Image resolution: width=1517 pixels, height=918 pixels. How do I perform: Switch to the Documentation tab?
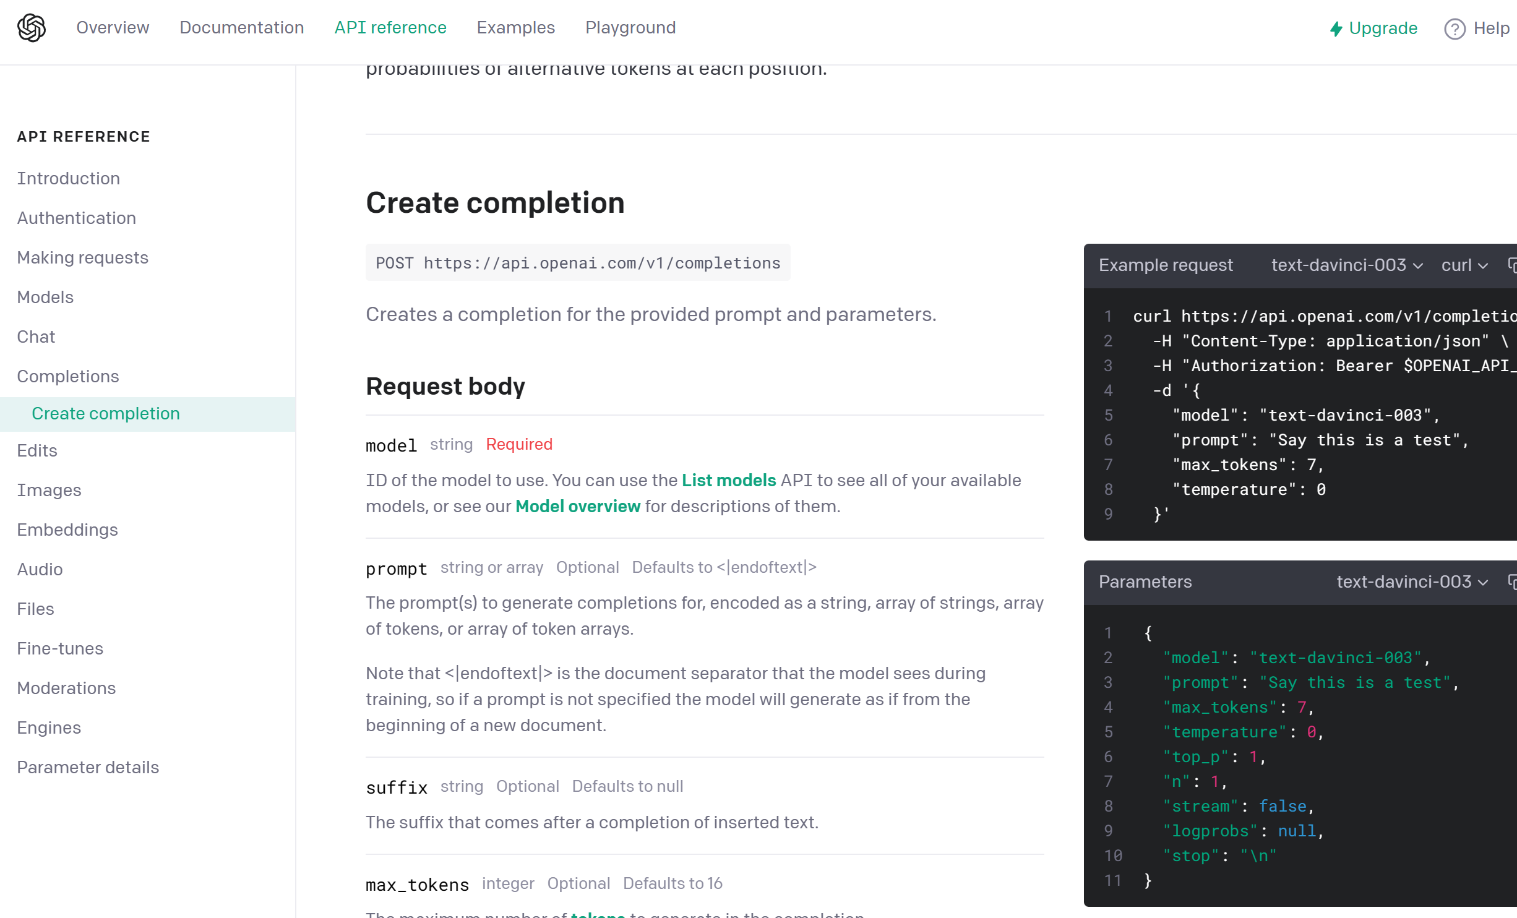pos(241,28)
